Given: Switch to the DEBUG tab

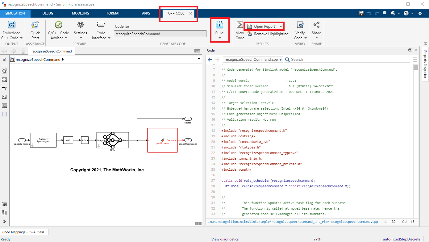Looking at the screenshot, I should 48,13.
